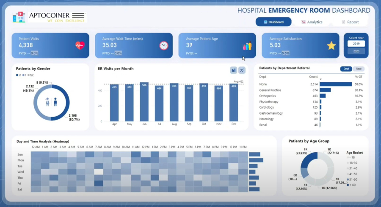381x207 pixels.
Task: Click the people icon on Average Patient Age card
Action: [247, 45]
